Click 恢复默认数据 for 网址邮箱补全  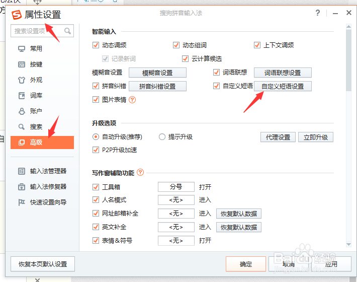pyautogui.click(x=239, y=214)
